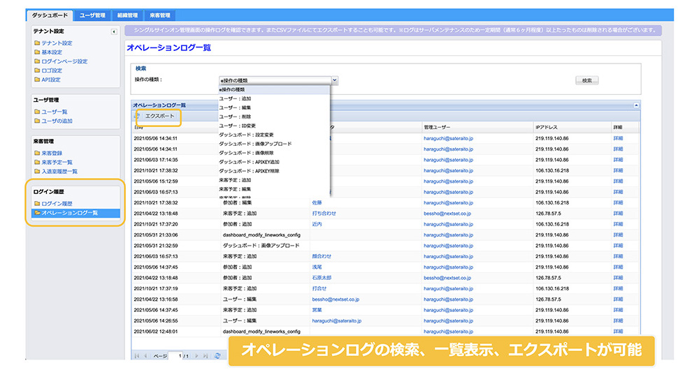
Task: Switch to the ダッシュボード tab
Action: 50,15
